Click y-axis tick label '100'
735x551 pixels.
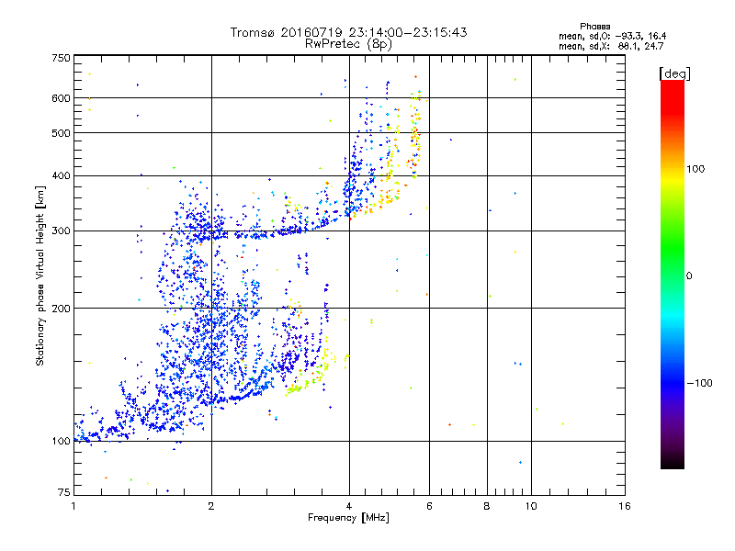61,441
